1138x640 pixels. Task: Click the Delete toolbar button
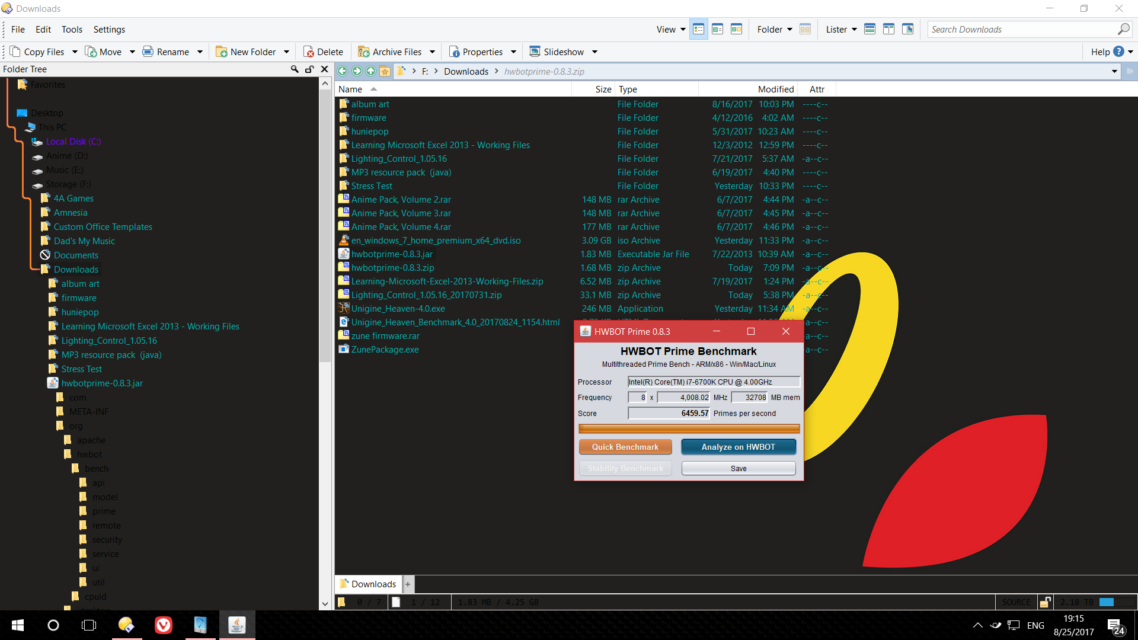point(323,52)
